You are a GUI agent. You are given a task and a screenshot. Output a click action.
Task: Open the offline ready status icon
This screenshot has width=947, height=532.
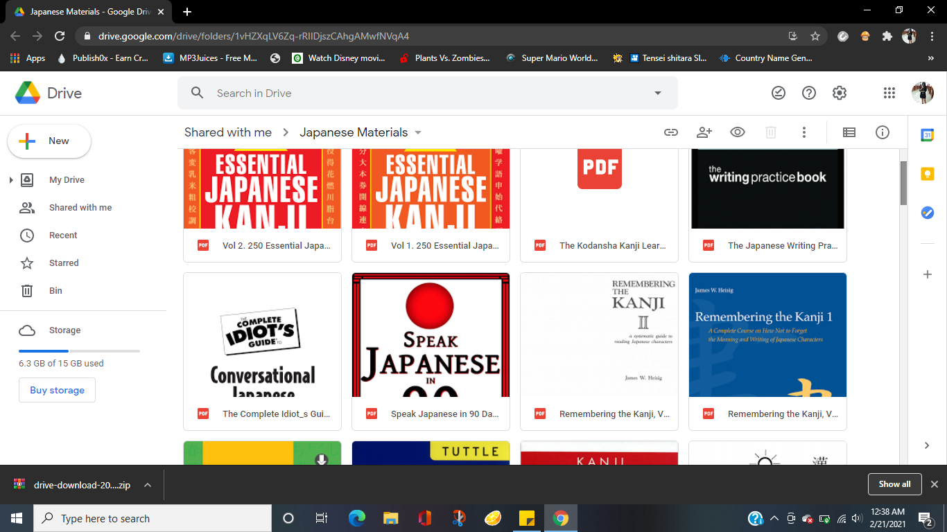pos(779,93)
